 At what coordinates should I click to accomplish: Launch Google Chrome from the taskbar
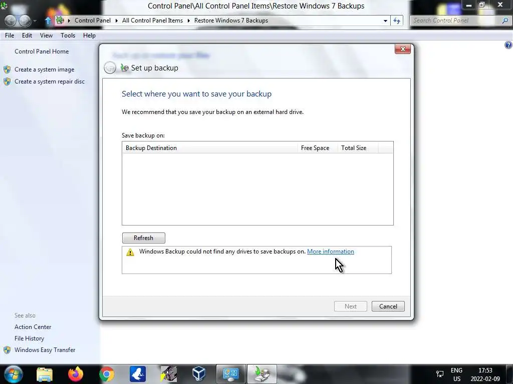tap(106, 374)
